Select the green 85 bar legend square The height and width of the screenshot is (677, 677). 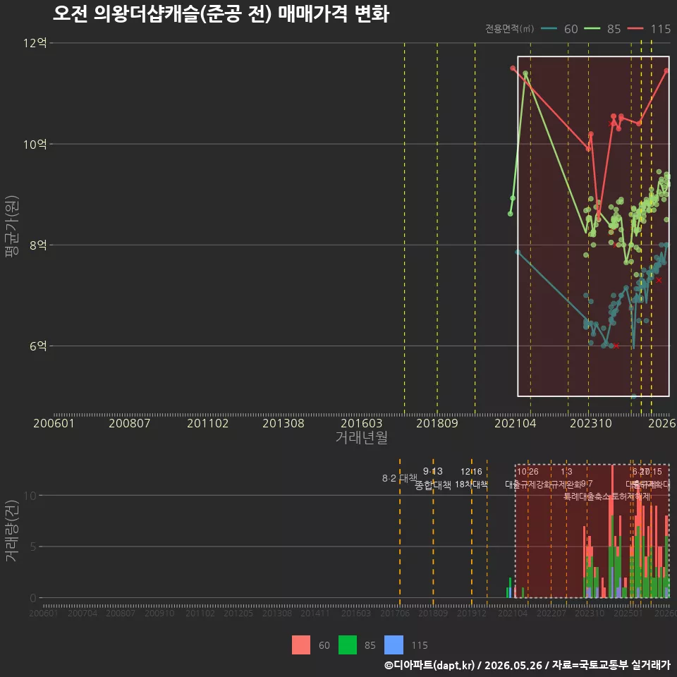pyautogui.click(x=348, y=645)
